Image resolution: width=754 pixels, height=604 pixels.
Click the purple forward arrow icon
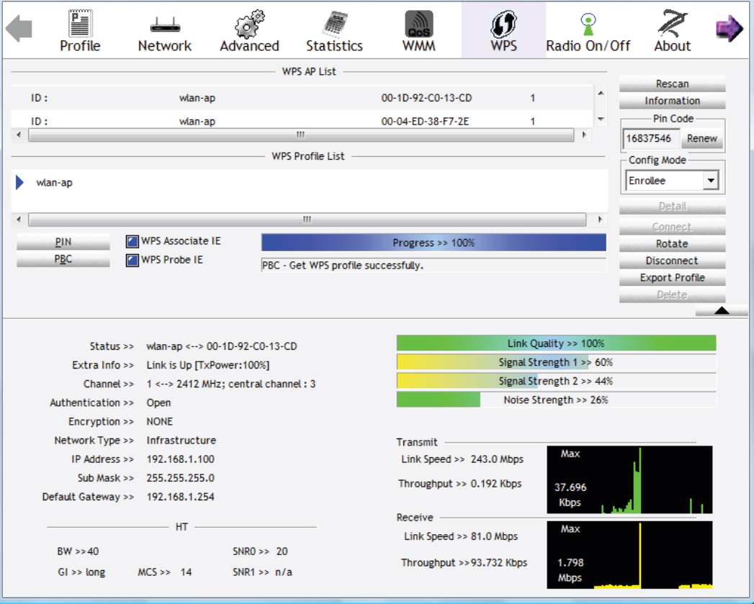[729, 29]
